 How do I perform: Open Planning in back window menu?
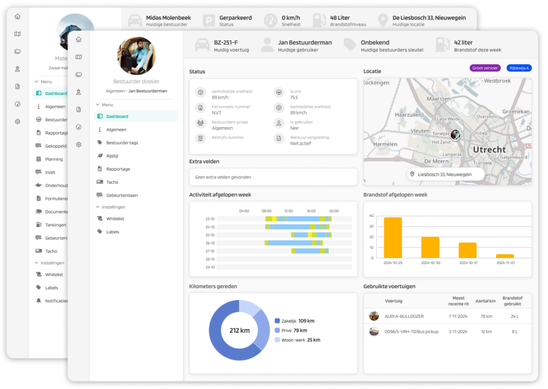pyautogui.click(x=51, y=159)
